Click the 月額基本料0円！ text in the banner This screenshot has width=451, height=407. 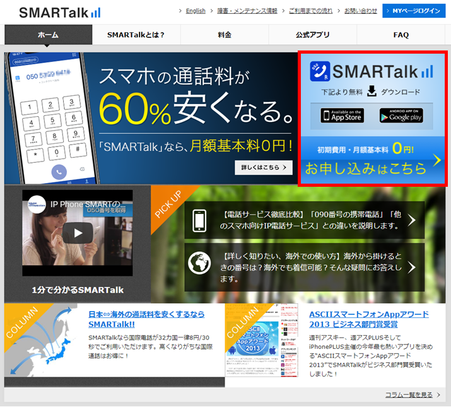(x=241, y=145)
